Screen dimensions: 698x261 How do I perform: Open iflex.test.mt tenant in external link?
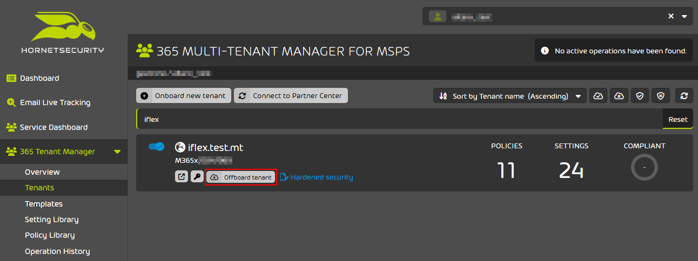pos(182,177)
